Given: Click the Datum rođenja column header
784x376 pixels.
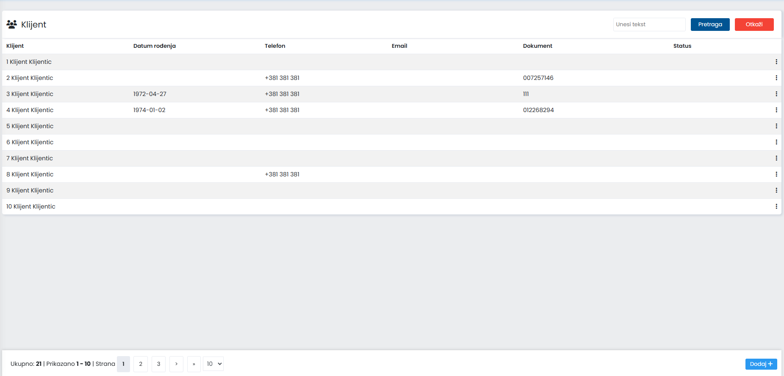Looking at the screenshot, I should tap(155, 46).
